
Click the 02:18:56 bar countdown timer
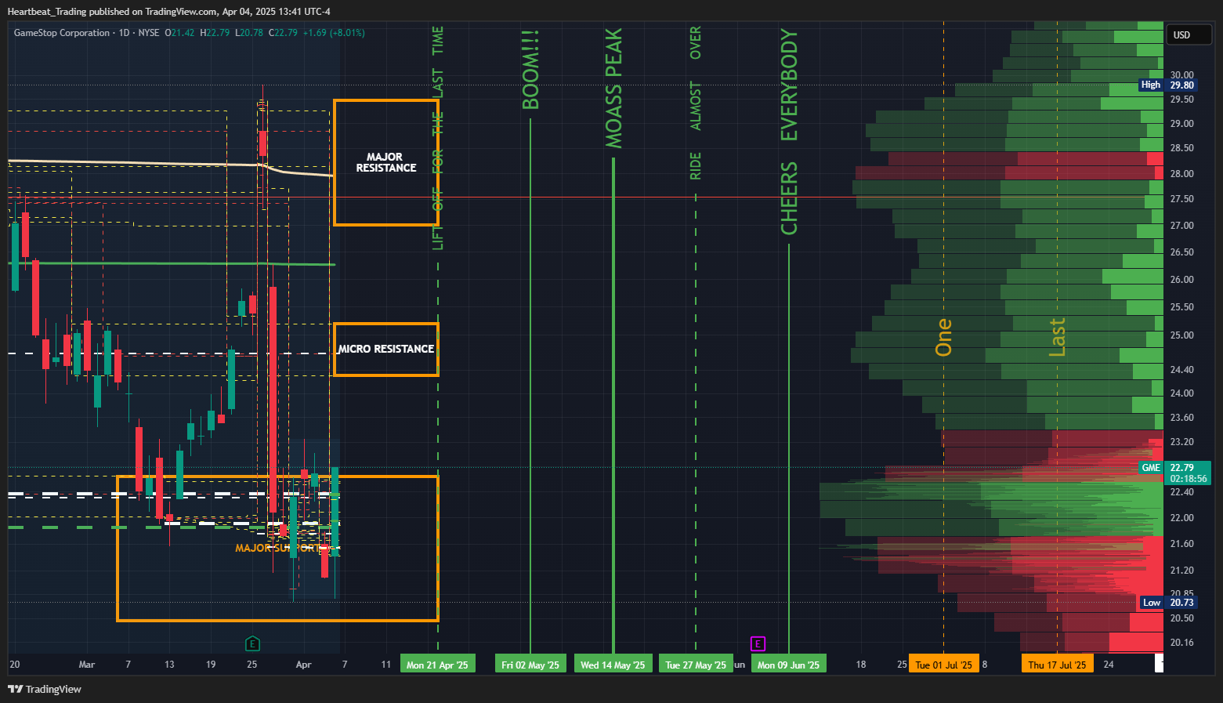(1189, 478)
